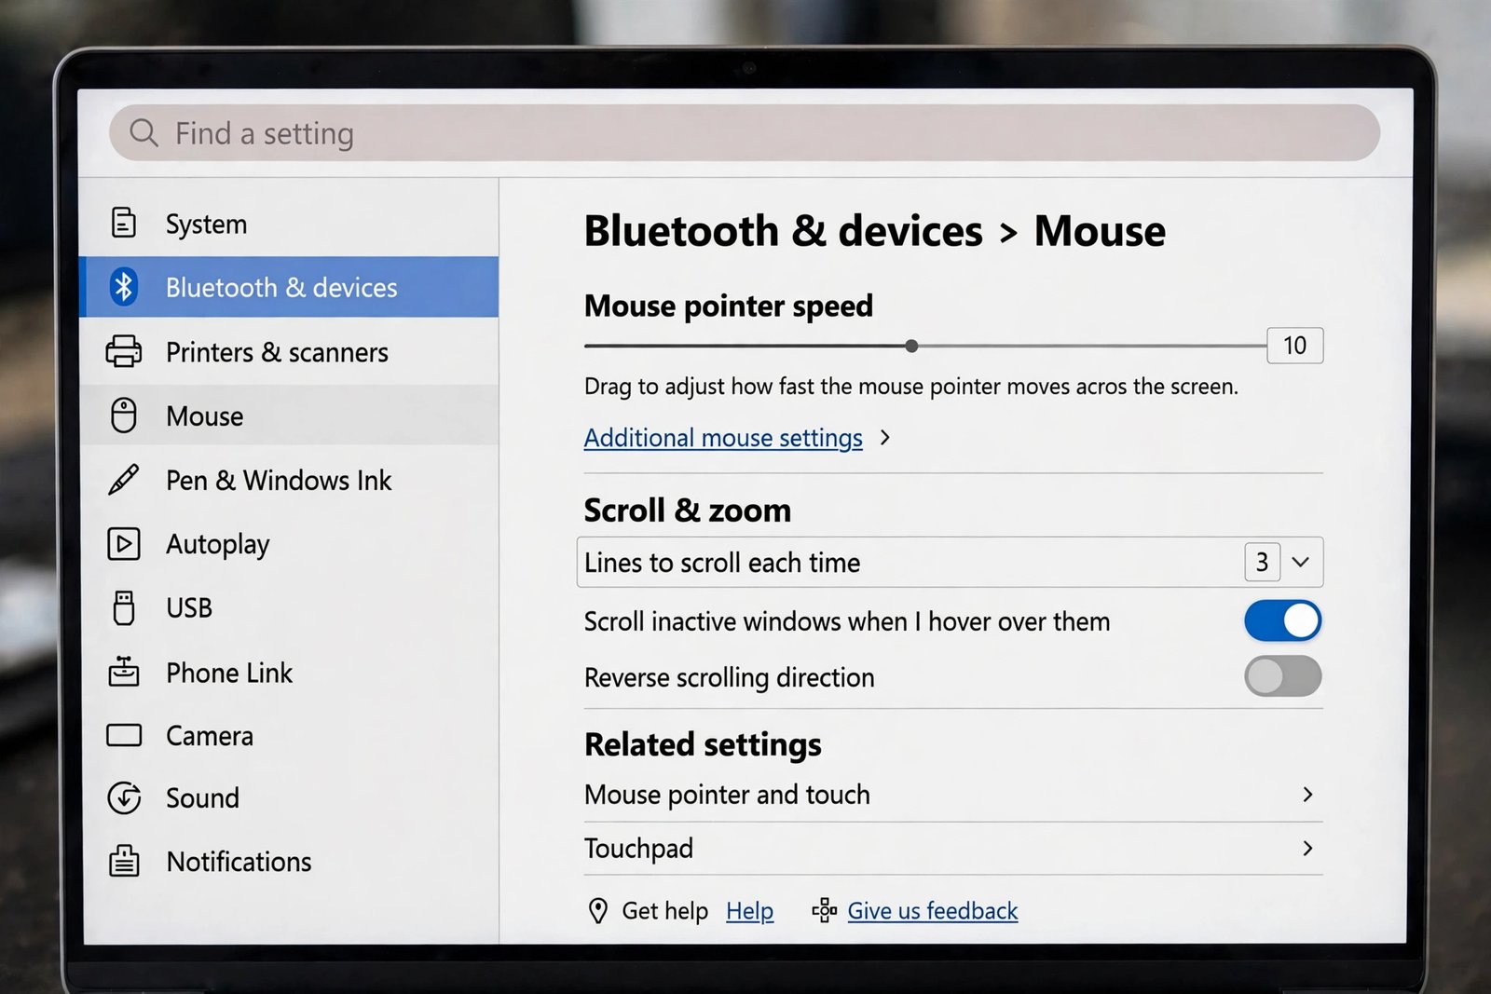This screenshot has width=1491, height=994.
Task: Click the Get help location pin icon
Action: 598,910
